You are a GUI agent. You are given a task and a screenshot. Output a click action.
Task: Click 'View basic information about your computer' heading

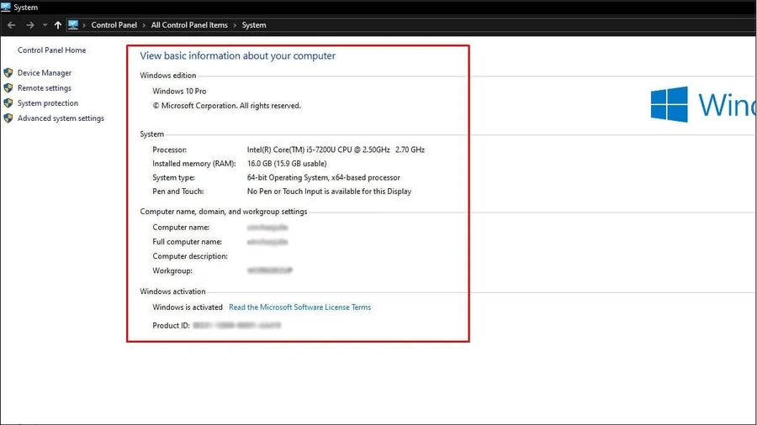[237, 56]
